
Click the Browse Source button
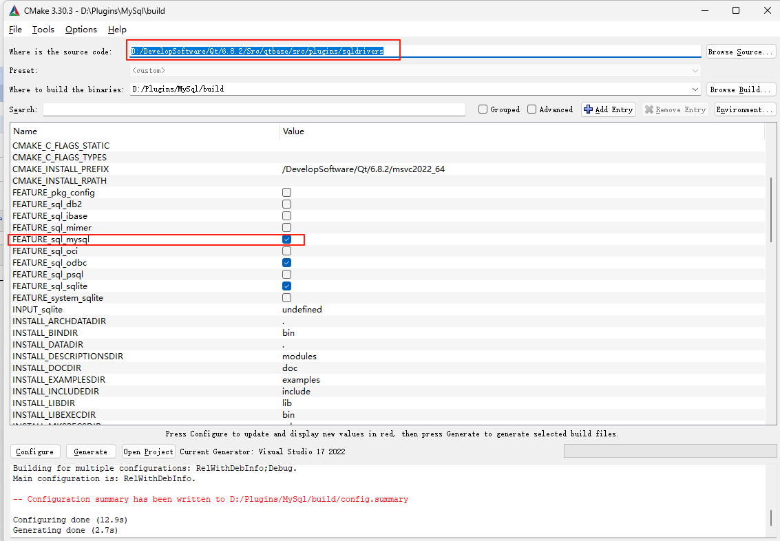[x=741, y=52]
